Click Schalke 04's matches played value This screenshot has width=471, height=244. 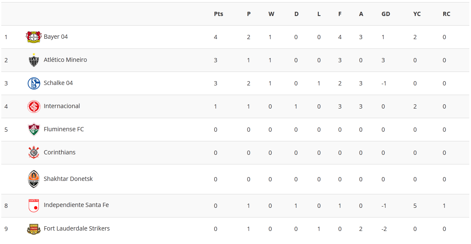pyautogui.click(x=249, y=83)
